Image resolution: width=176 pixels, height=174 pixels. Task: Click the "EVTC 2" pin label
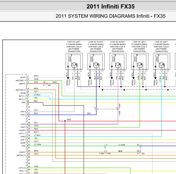(22, 99)
